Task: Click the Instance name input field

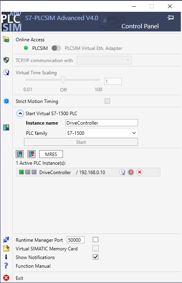Action: [x=101, y=123]
